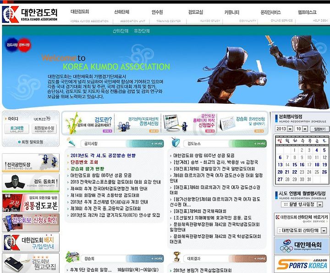The height and width of the screenshot is (273, 330).
Task: Open news [대진표]제94회 전국체육대회
Action: click(200, 211)
